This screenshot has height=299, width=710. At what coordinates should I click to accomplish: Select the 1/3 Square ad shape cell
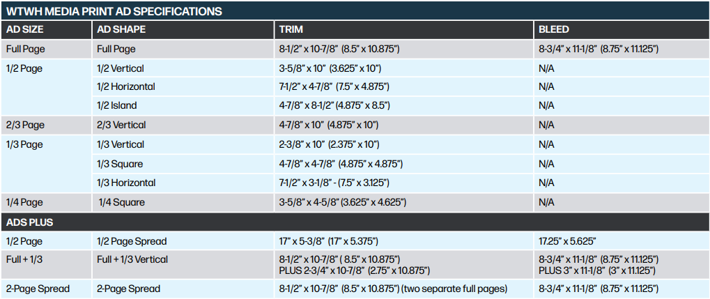[x=120, y=164]
